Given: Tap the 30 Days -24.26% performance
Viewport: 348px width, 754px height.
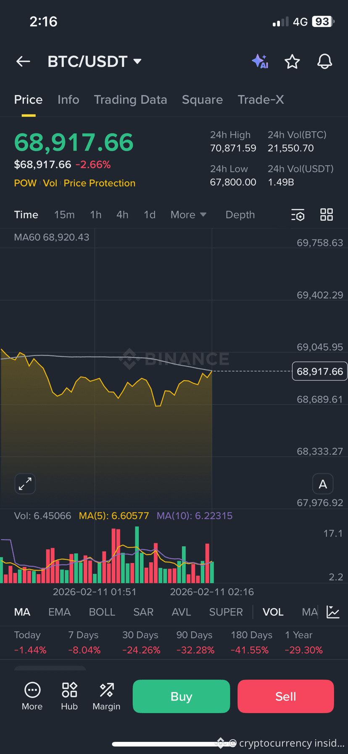Looking at the screenshot, I should point(141,643).
